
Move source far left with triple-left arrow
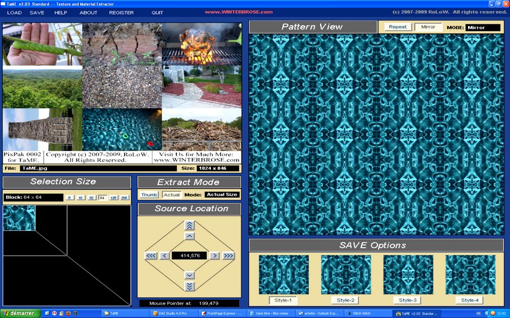(x=151, y=256)
